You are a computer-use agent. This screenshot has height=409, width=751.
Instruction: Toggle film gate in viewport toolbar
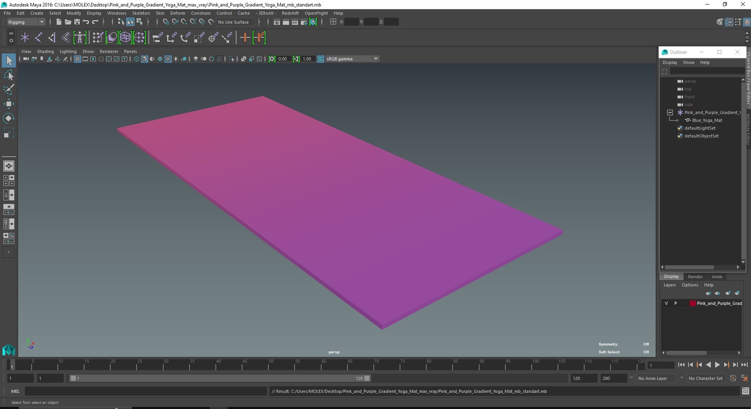(85, 59)
